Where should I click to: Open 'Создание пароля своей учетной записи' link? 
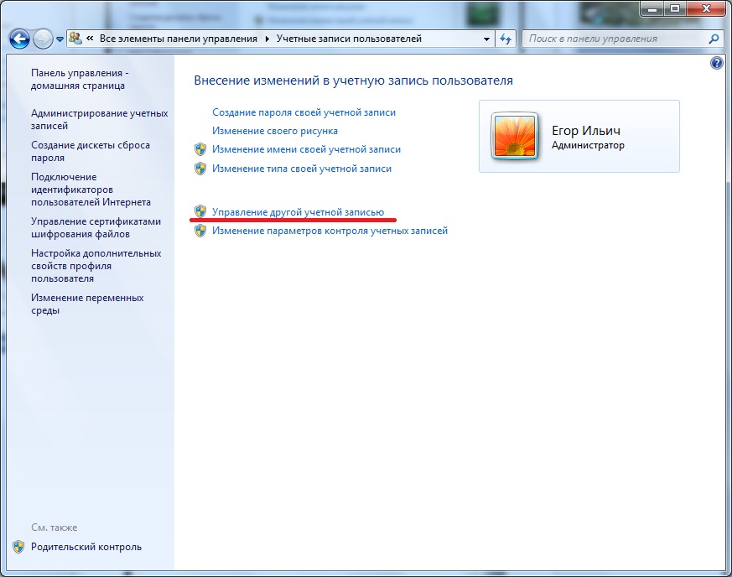click(304, 112)
